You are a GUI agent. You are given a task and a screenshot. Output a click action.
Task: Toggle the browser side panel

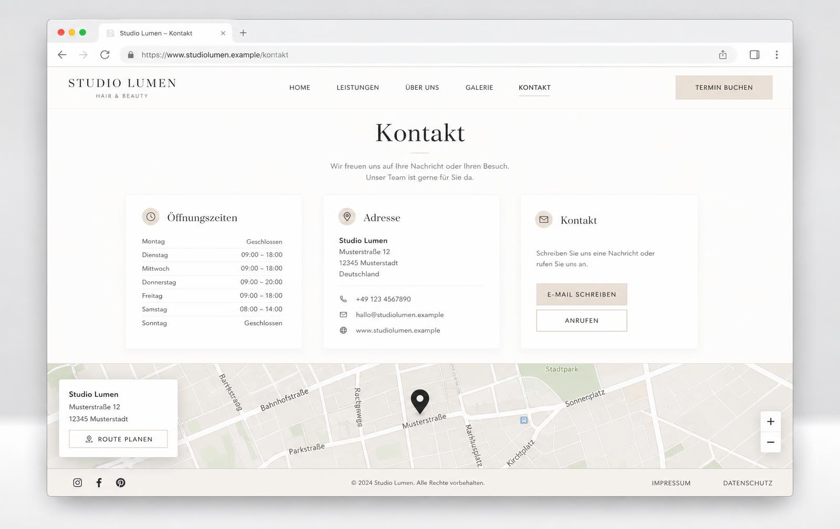point(754,55)
